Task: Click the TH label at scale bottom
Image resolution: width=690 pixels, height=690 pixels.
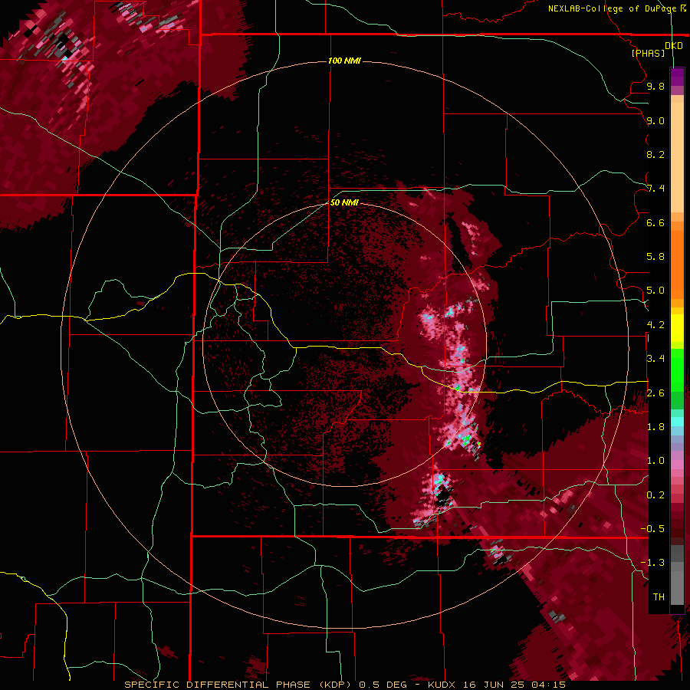Action: tap(659, 597)
